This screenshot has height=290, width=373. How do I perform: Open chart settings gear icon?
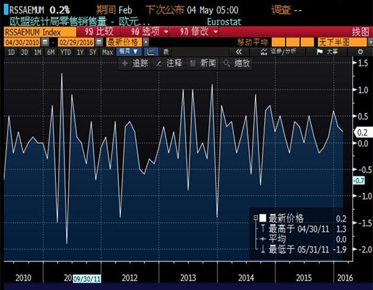tap(359, 52)
